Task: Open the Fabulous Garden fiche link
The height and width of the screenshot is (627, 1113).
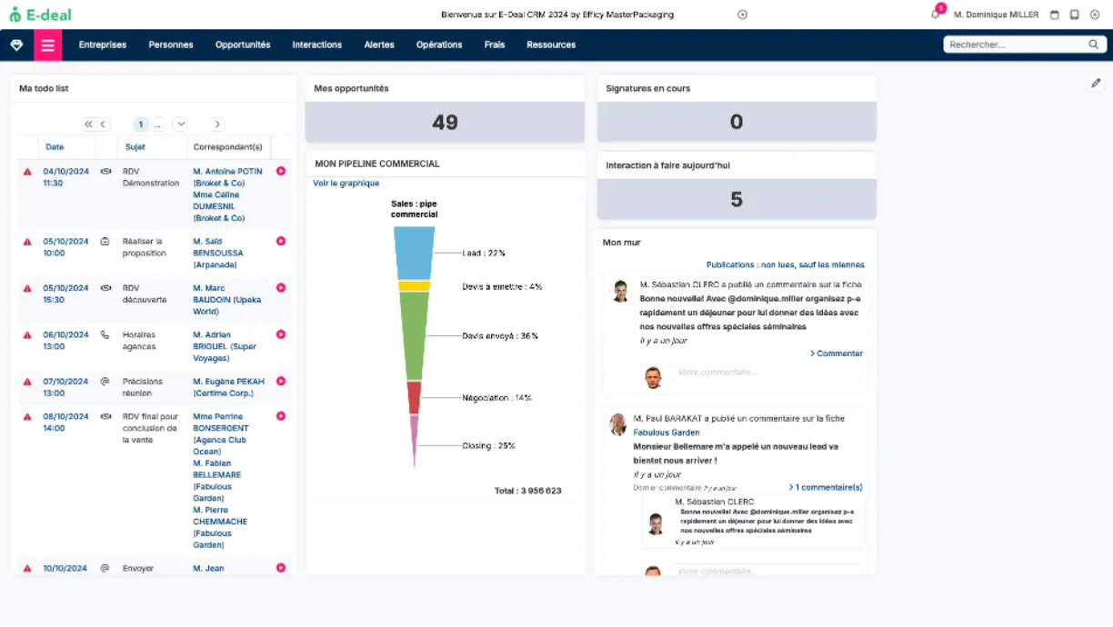Action: 667,433
